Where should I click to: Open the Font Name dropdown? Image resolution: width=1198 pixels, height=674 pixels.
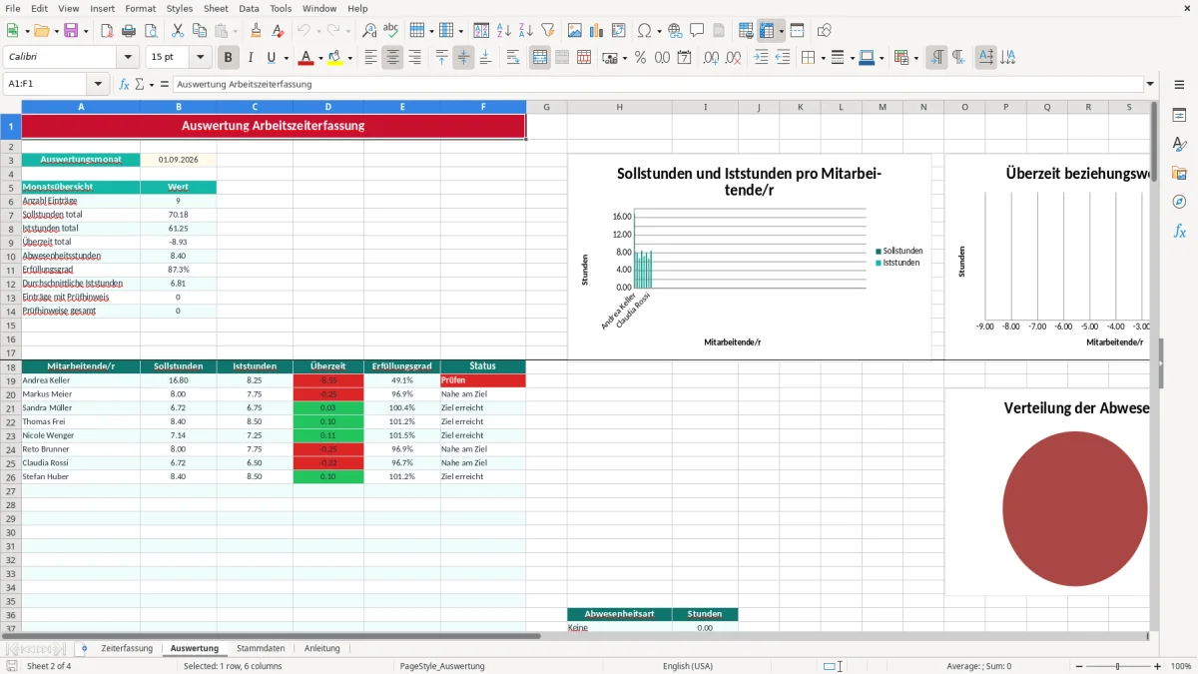[128, 58]
